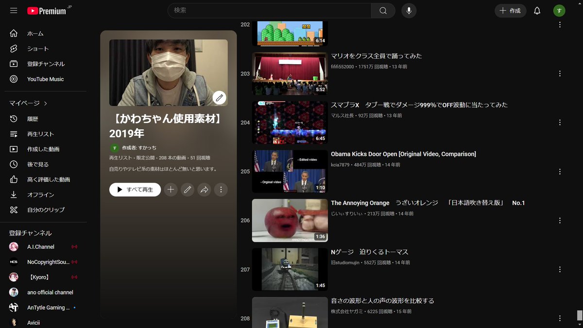
Task: Open channel じいぃすりいぃ
Action: pos(347,214)
